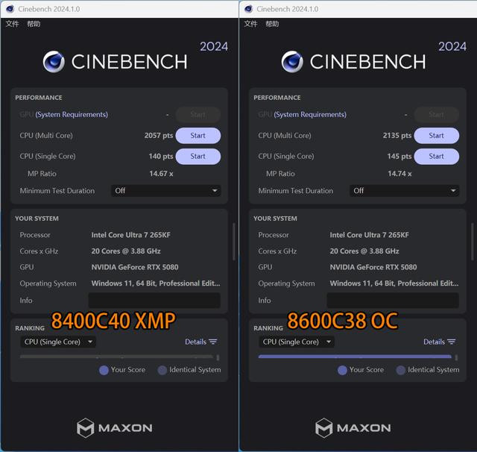Click NVIDIA GeForce RTX 5080 in left window
The image size is (477, 452).
tap(135, 267)
